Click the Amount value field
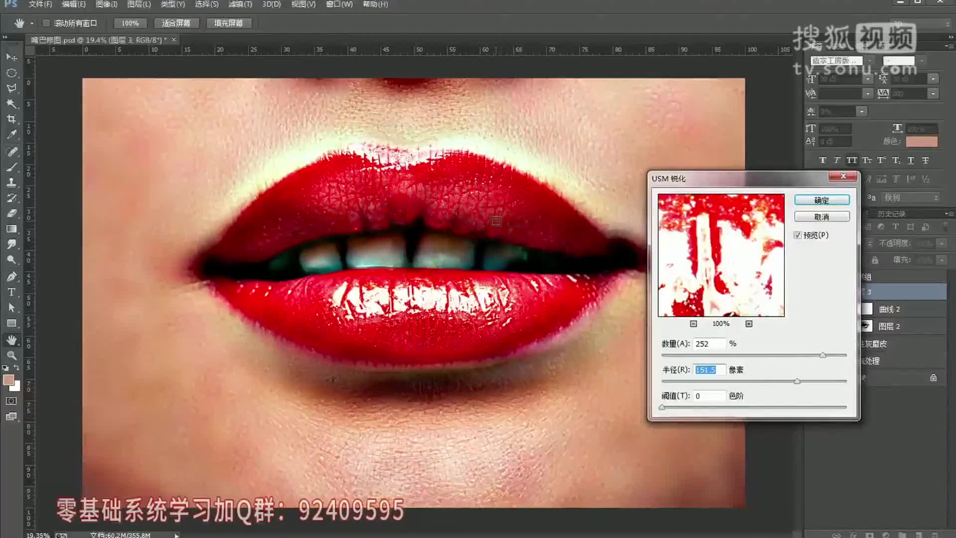Screen dimensions: 956x538 (x=709, y=344)
